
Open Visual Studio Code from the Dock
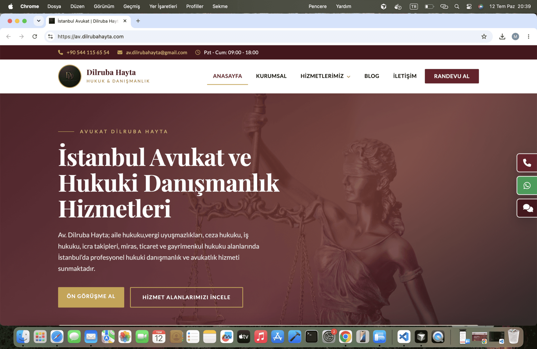click(404, 337)
